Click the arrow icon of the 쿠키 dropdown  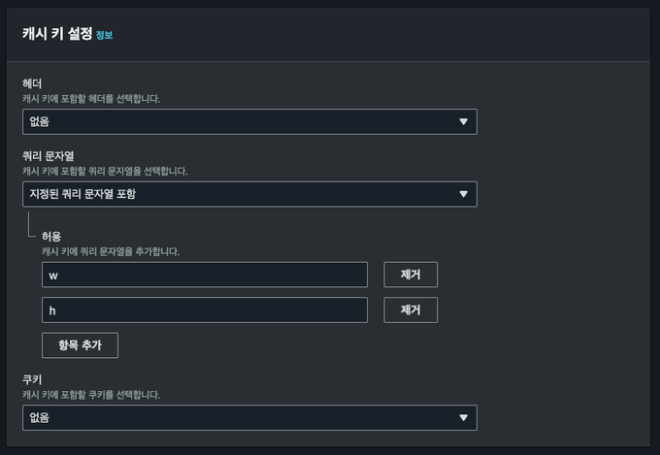pos(463,417)
